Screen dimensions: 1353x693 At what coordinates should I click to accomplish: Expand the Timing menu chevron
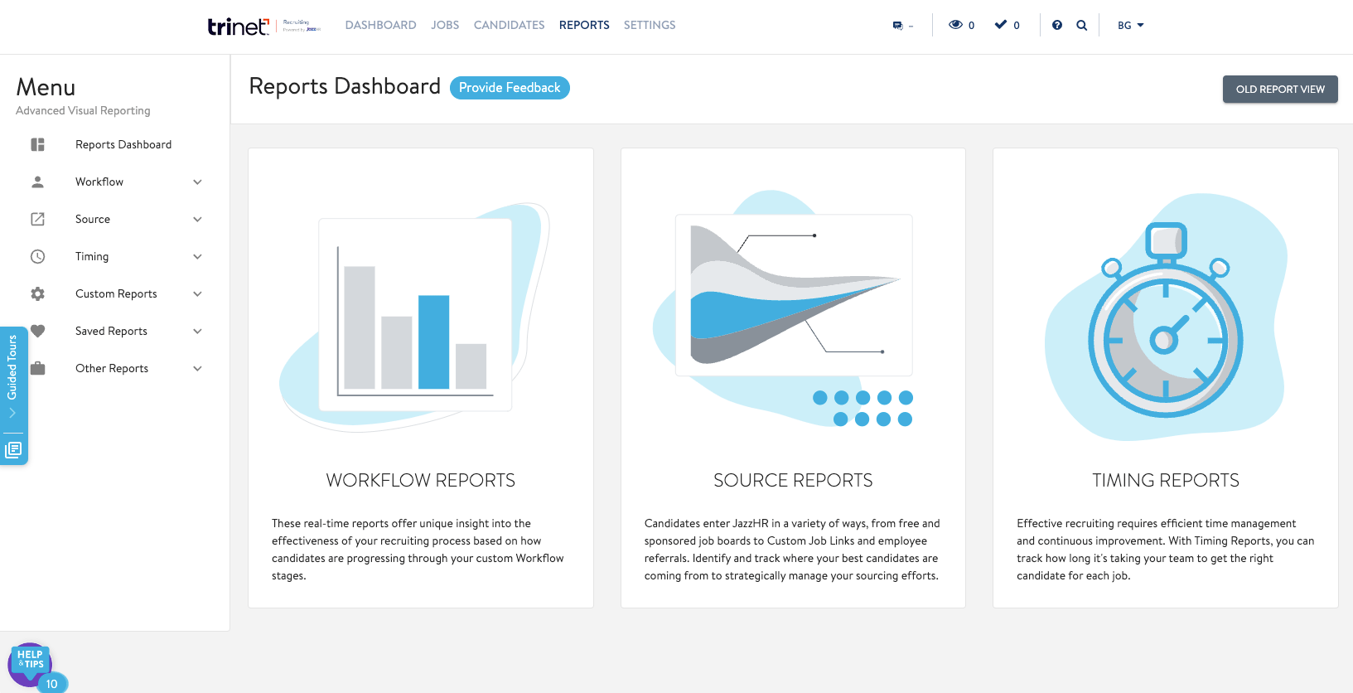click(197, 256)
